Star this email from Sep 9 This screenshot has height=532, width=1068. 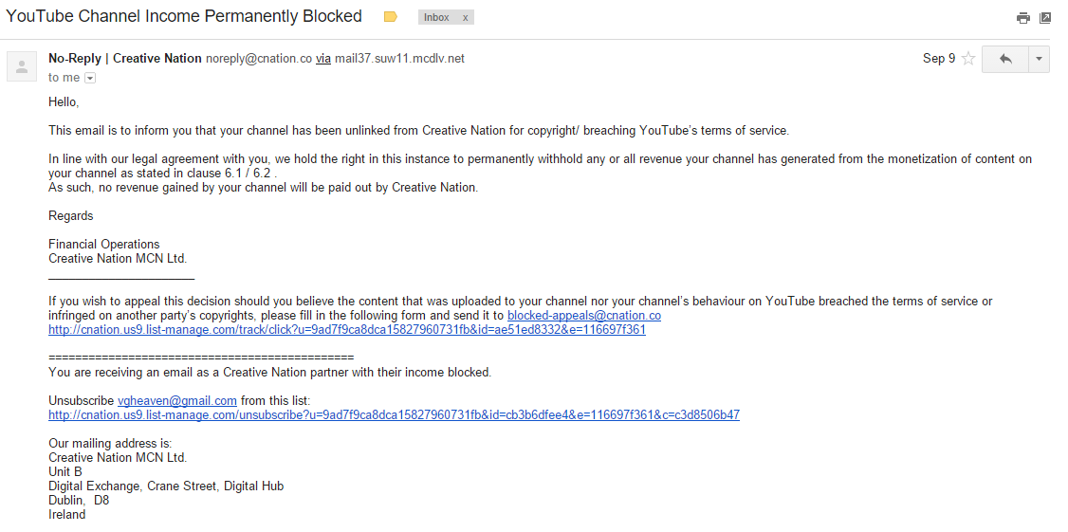(x=967, y=59)
